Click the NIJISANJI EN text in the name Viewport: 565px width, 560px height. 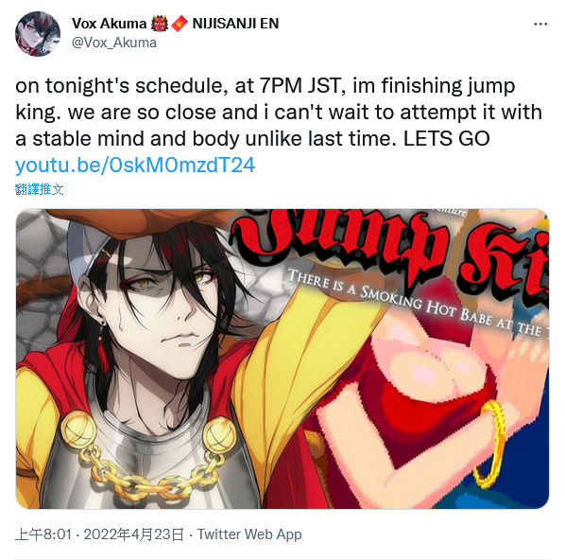coord(235,24)
